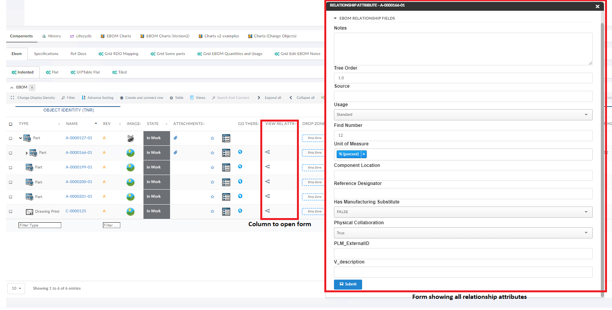
Task: Open the A-0000201-01 part link
Action: tap(79, 197)
